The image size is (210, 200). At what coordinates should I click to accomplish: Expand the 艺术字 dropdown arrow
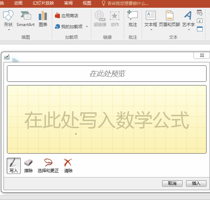click(189, 30)
